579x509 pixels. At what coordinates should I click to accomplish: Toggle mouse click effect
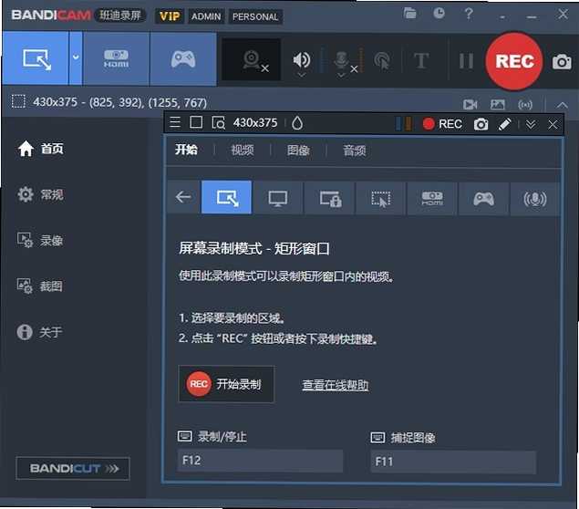(x=382, y=60)
